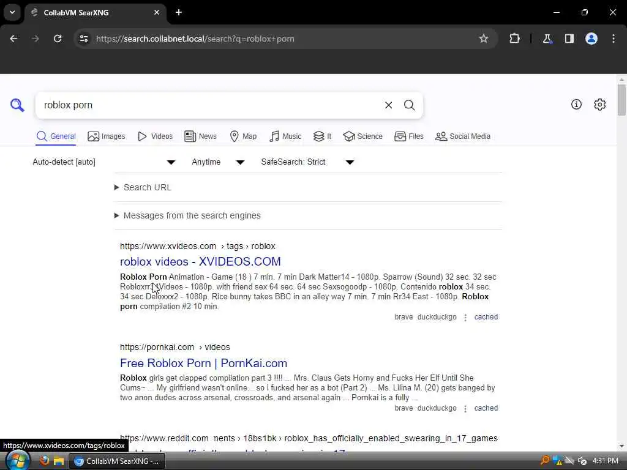Clear the search query with X

click(x=388, y=105)
